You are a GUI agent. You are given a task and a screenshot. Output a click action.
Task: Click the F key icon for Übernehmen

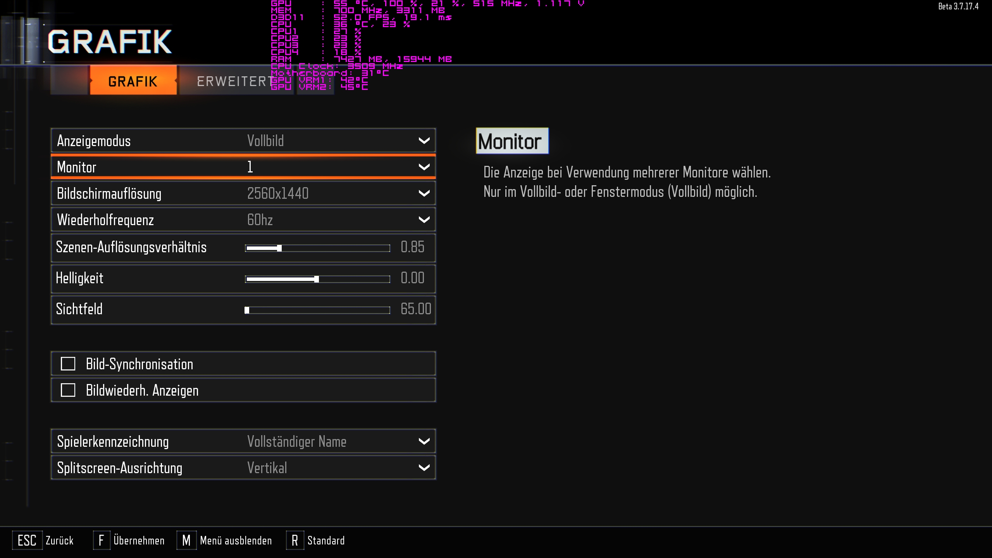pos(102,540)
